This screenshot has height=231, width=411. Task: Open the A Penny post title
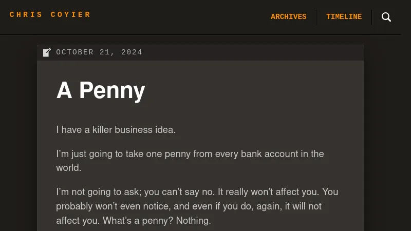coord(101,90)
